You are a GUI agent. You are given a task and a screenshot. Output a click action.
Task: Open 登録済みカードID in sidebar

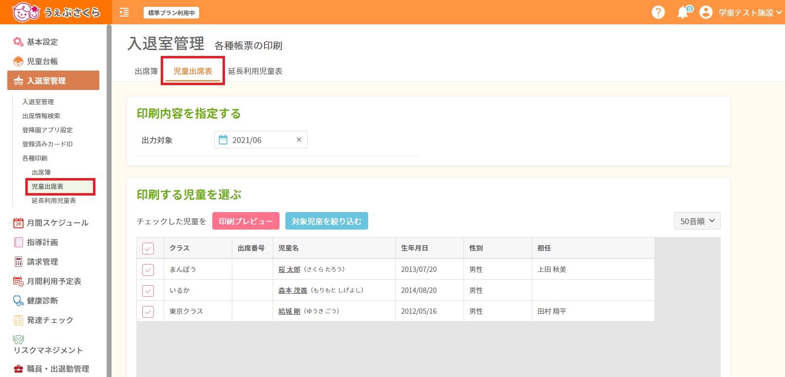tap(47, 144)
